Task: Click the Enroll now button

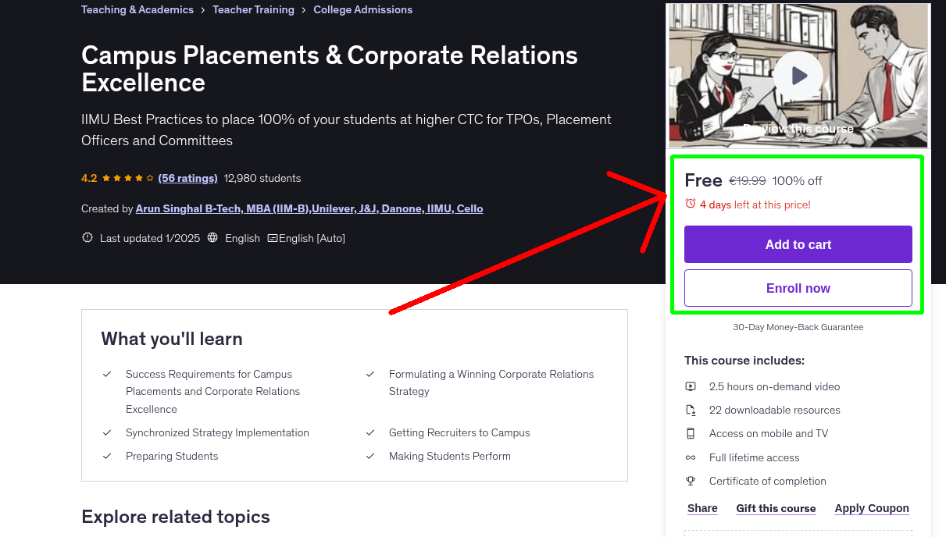Action: point(798,287)
